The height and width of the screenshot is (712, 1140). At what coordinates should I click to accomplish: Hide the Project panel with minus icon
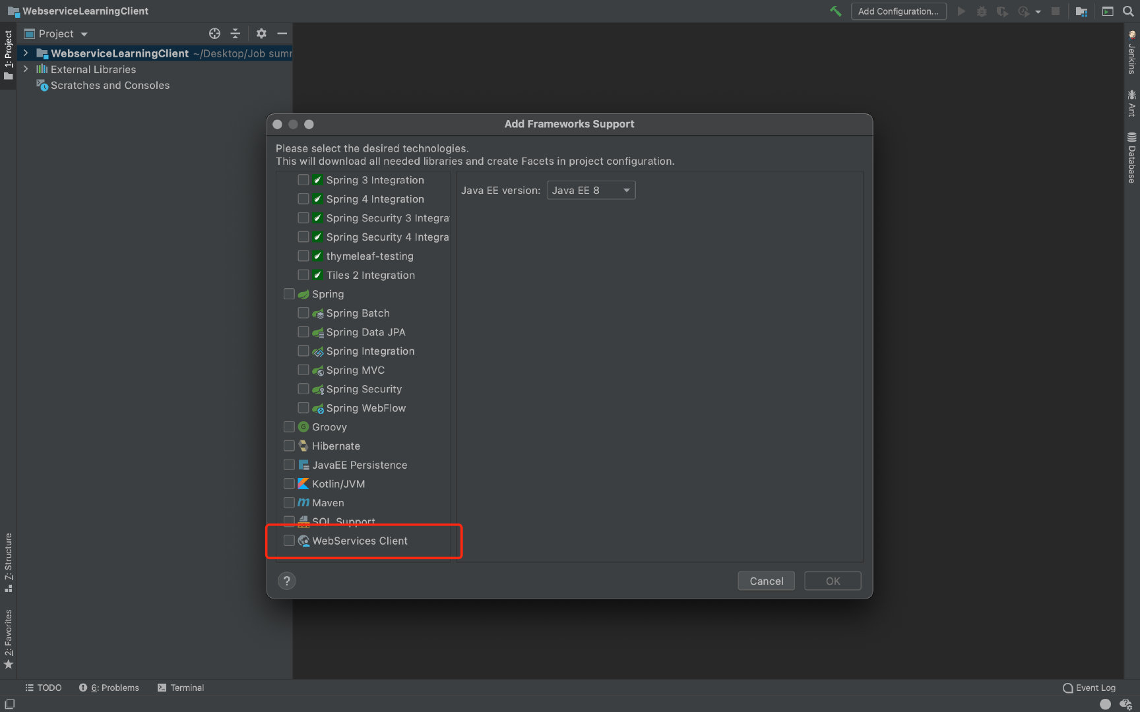pos(282,34)
